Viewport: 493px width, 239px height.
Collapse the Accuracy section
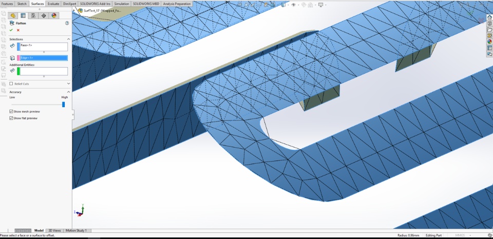(x=68, y=92)
